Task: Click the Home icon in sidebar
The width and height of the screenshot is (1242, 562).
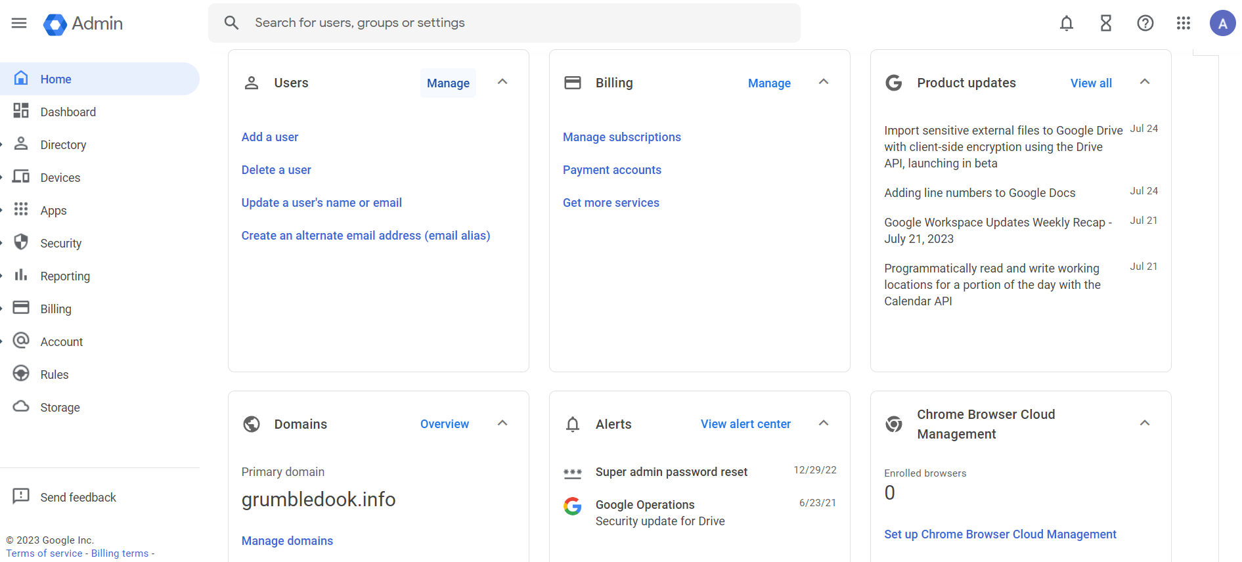Action: pos(21,78)
